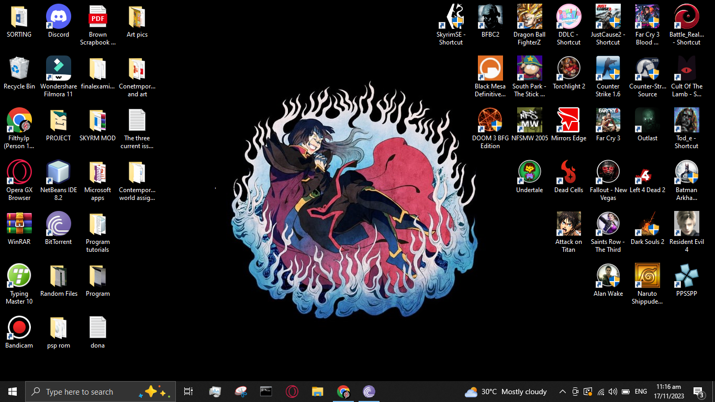
Task: Launch Mirrors Edge
Action: (x=569, y=125)
